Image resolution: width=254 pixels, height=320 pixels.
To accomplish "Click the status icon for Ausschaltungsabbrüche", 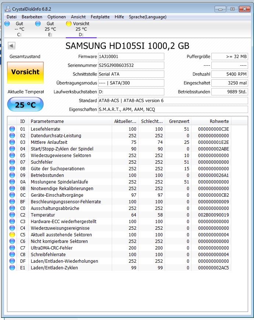I will click(12, 208).
